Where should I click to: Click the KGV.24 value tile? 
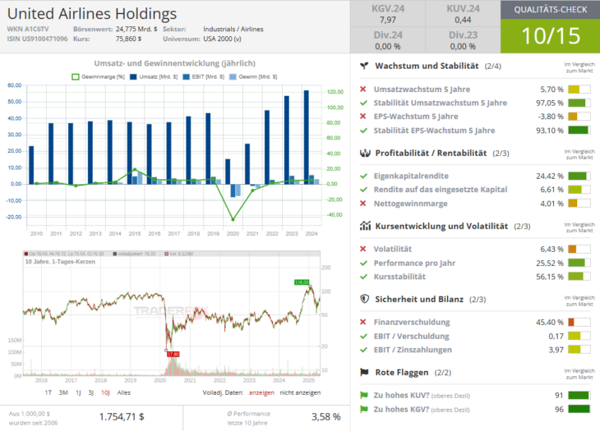pos(386,14)
